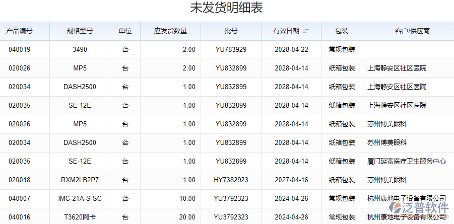Select quantity 20.00

(x=187, y=217)
